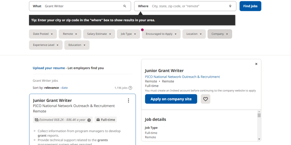Click the help icon next to 1,196 jobs
291x145 pixels.
coord(130,88)
